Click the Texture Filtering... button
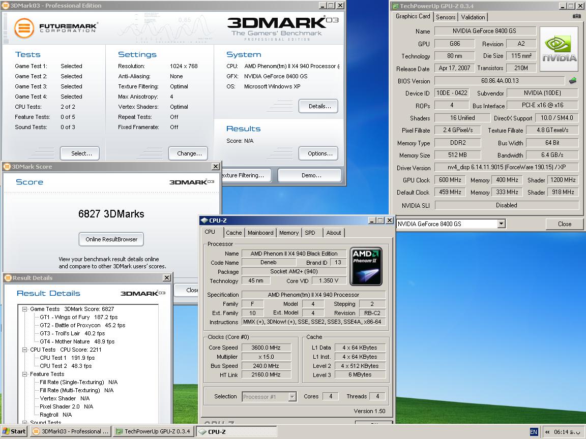This screenshot has width=586, height=439. click(246, 175)
